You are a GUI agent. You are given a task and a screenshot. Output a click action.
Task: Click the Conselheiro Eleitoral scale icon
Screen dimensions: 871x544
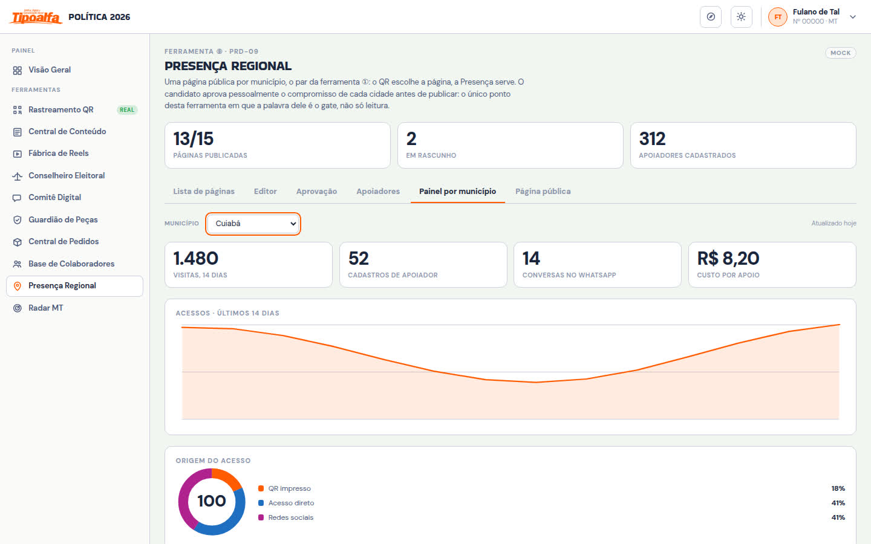[x=18, y=176]
